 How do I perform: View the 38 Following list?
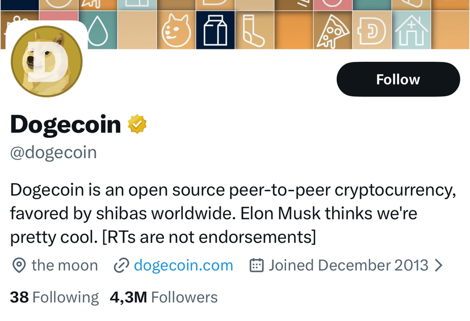click(54, 297)
